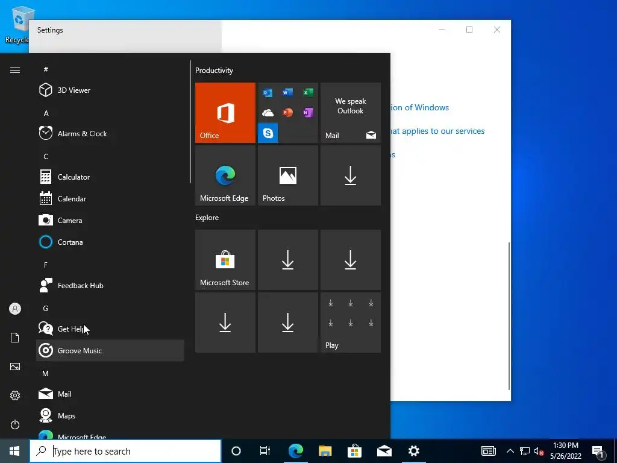Viewport: 617px width, 463px height.
Task: Select the F letter group header
Action: (x=46, y=265)
